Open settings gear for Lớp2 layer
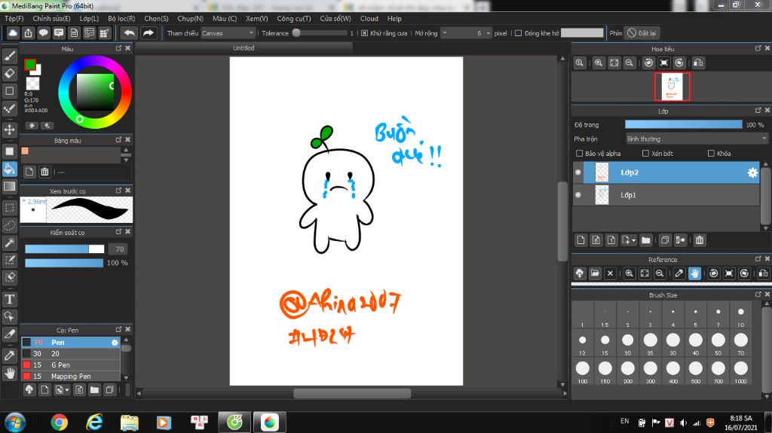Image resolution: width=772 pixels, height=433 pixels. pos(752,172)
